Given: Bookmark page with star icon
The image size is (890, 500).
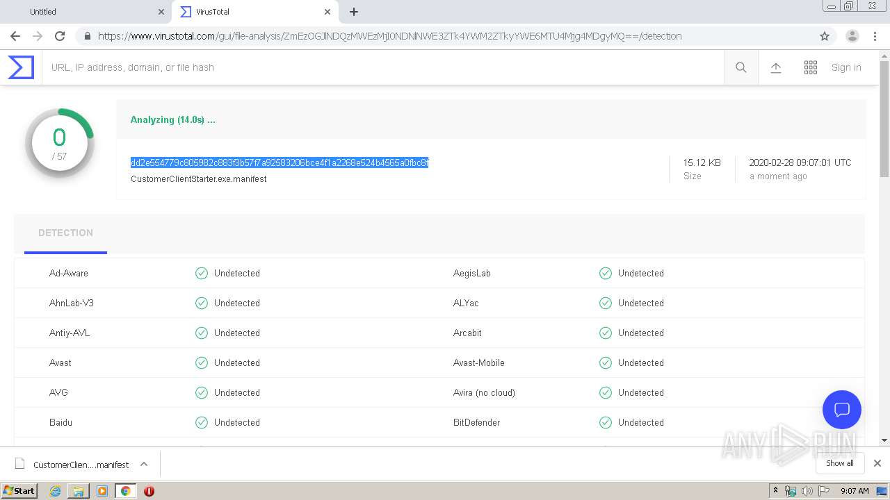Looking at the screenshot, I should pyautogui.click(x=825, y=36).
